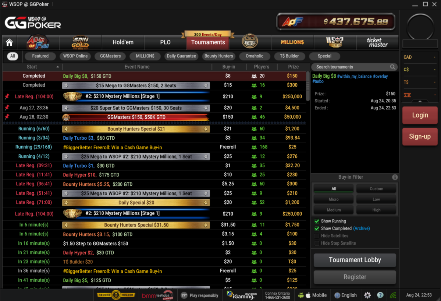The width and height of the screenshot is (441, 301).
Task: Select the Tournaments tab
Action: 208,42
